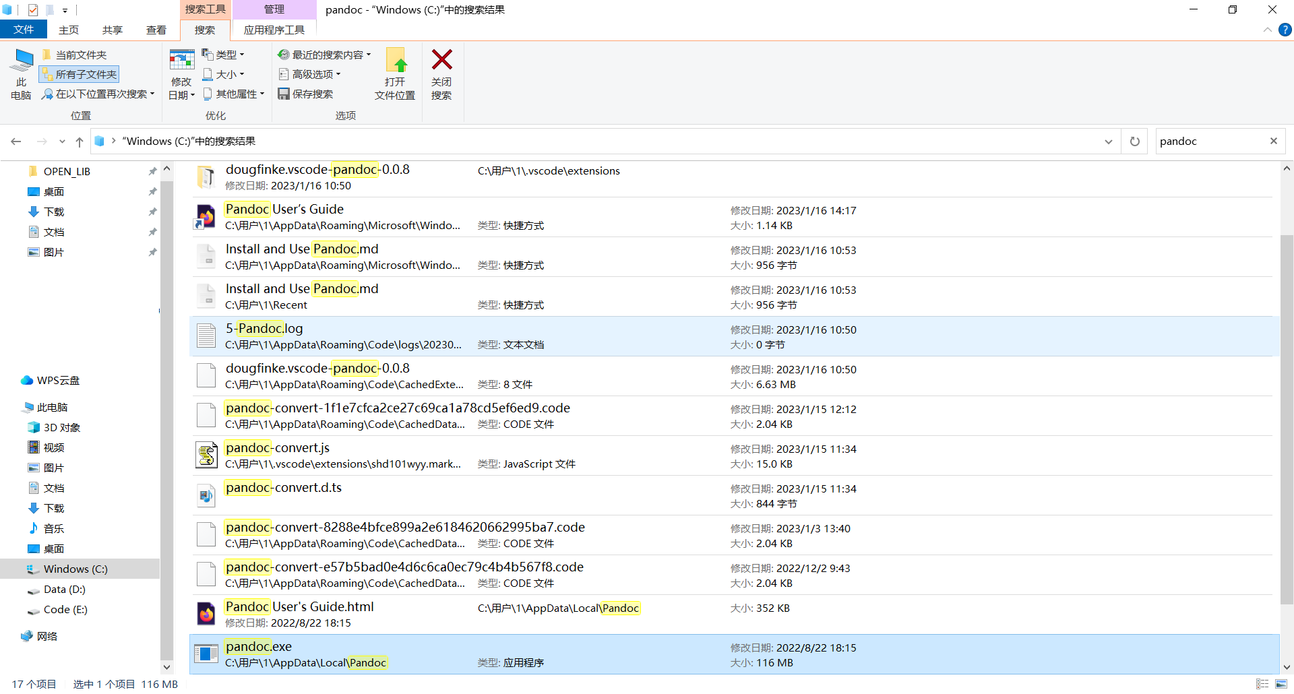Switch to the 查看 ribbon tab
The height and width of the screenshot is (694, 1294).
pos(156,30)
